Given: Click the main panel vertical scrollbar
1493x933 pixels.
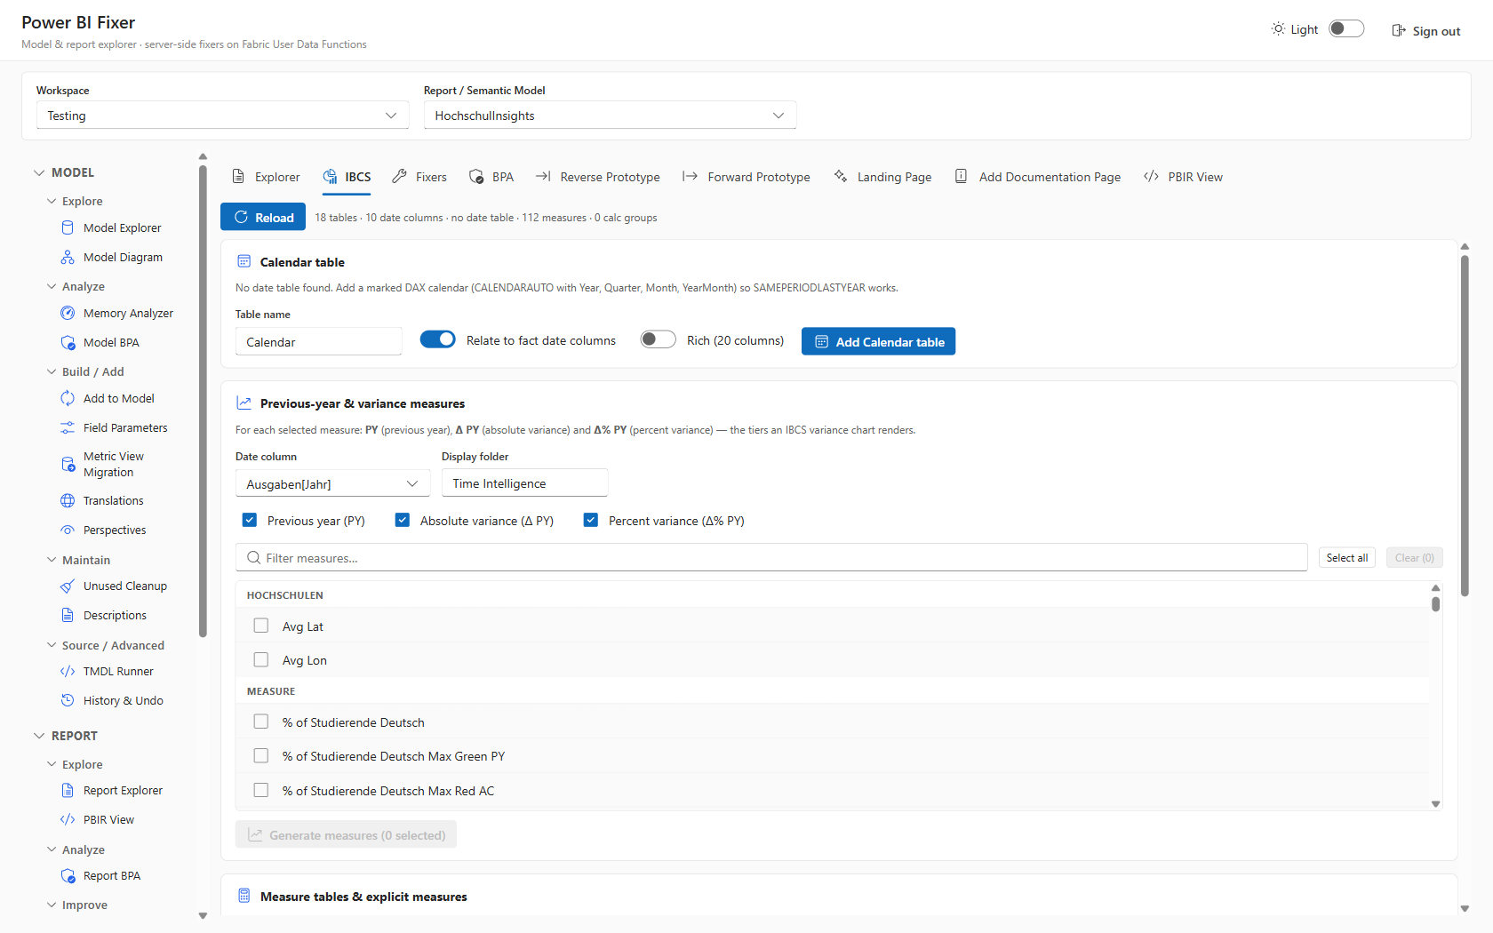Looking at the screenshot, I should point(1465,427).
